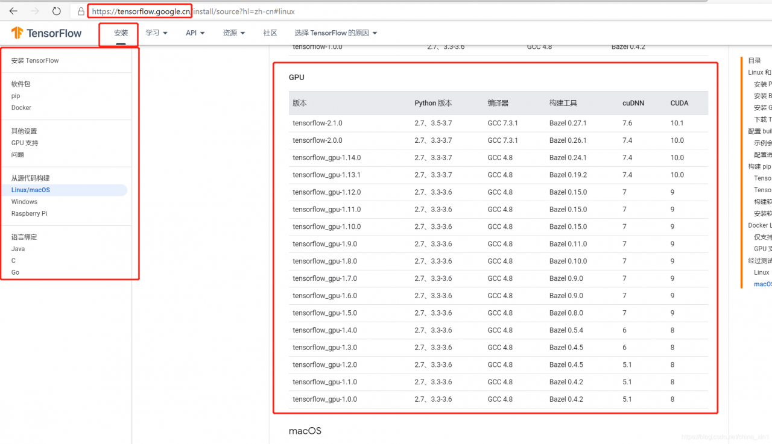Click the 从源代码构建 sidebar heading

(x=30, y=178)
